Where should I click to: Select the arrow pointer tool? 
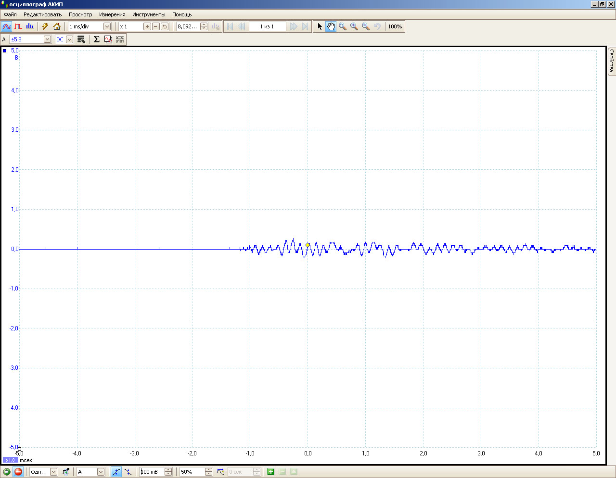click(x=320, y=26)
